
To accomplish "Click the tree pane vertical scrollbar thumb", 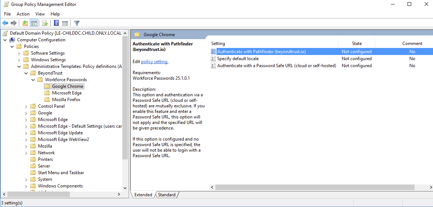I will pos(125,98).
